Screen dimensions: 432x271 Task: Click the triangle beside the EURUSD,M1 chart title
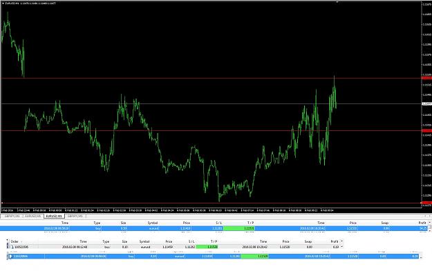[3, 3]
